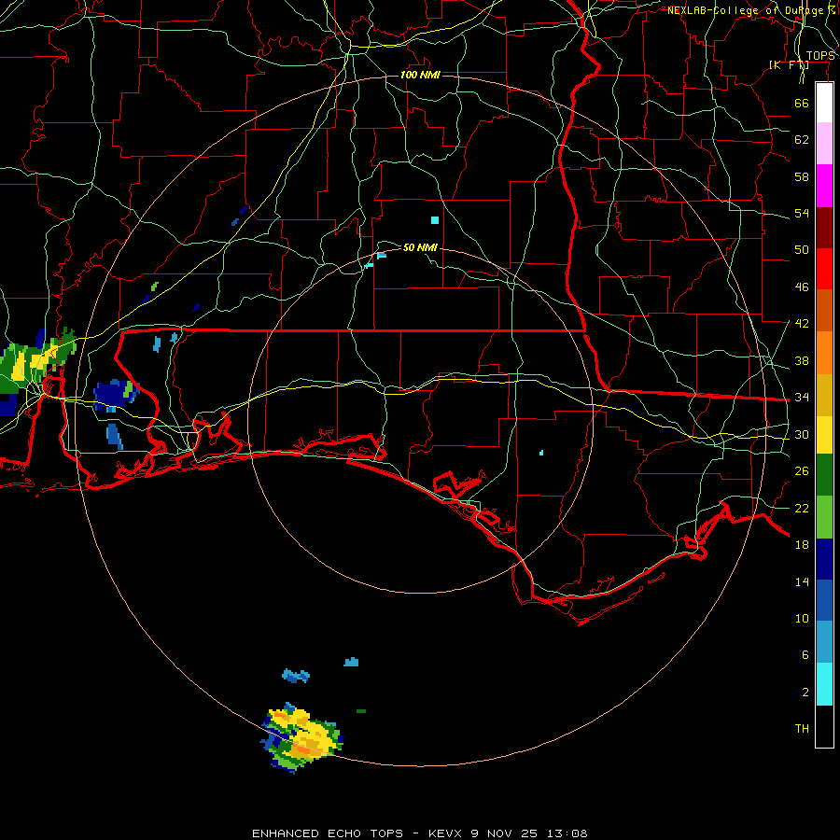Choose the dark red legend band
This screenshot has width=840, height=840.
tap(824, 227)
